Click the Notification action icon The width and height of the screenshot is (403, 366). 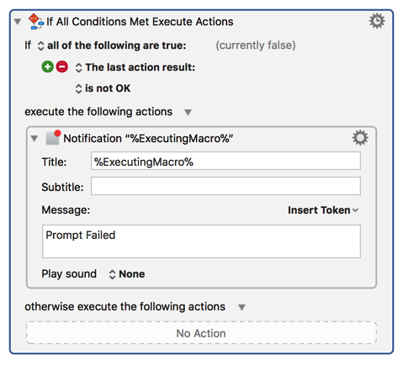(53, 137)
